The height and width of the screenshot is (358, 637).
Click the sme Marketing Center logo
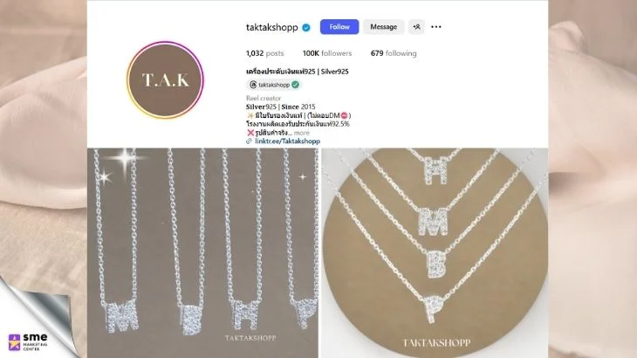pyautogui.click(x=28, y=342)
